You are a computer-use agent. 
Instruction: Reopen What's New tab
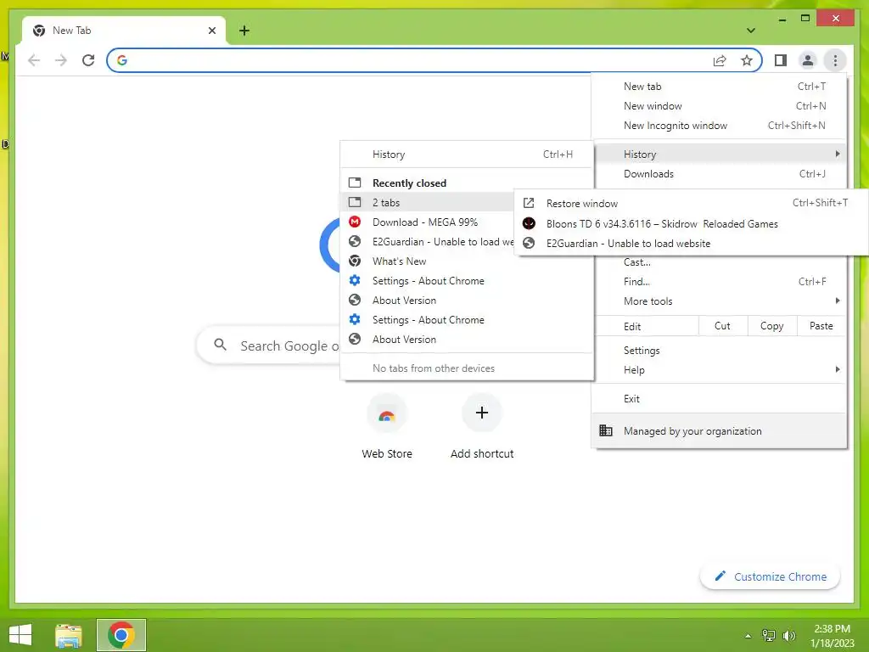tap(467, 261)
